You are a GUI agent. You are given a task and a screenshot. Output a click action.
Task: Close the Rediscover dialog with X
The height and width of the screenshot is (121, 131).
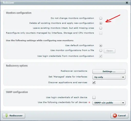click(127, 3)
